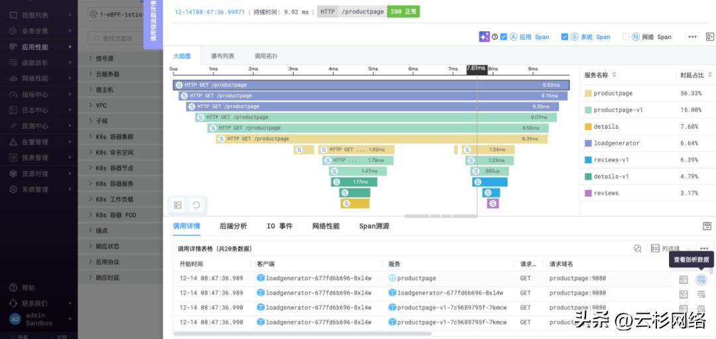Image resolution: width=716 pixels, height=339 pixels.
Task: Click the sort icon next to 服务名称
Action: (x=614, y=75)
